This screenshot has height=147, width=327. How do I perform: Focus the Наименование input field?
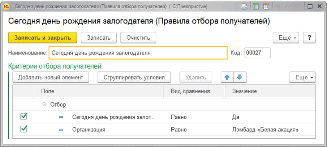(x=138, y=53)
